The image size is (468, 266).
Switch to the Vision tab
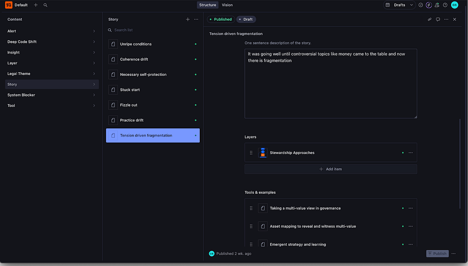click(227, 5)
